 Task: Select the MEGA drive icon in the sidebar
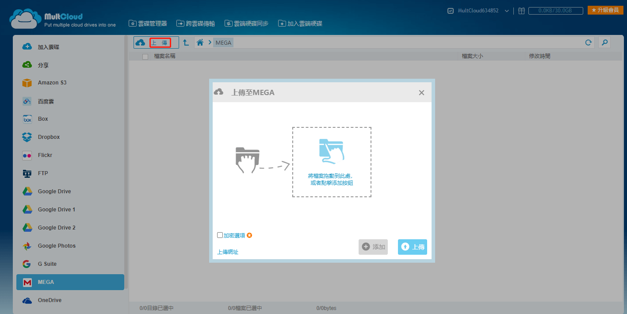point(27,282)
